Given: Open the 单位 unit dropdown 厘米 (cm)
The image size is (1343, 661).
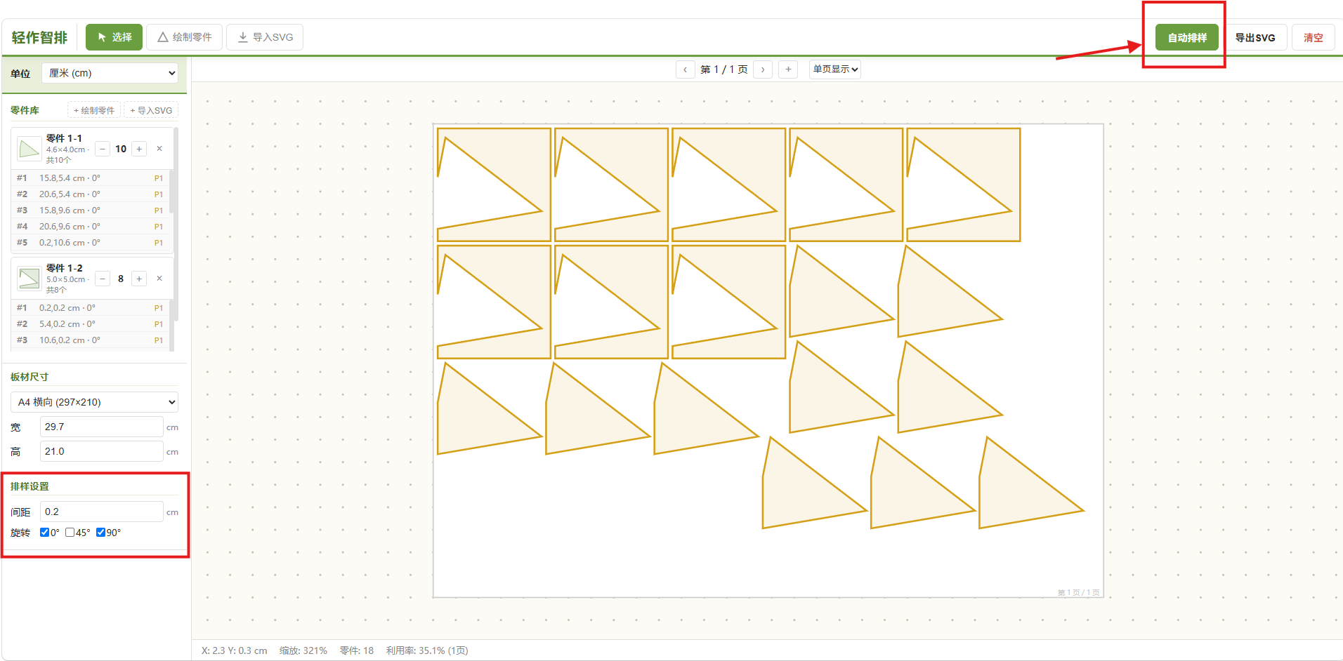Looking at the screenshot, I should tap(110, 73).
